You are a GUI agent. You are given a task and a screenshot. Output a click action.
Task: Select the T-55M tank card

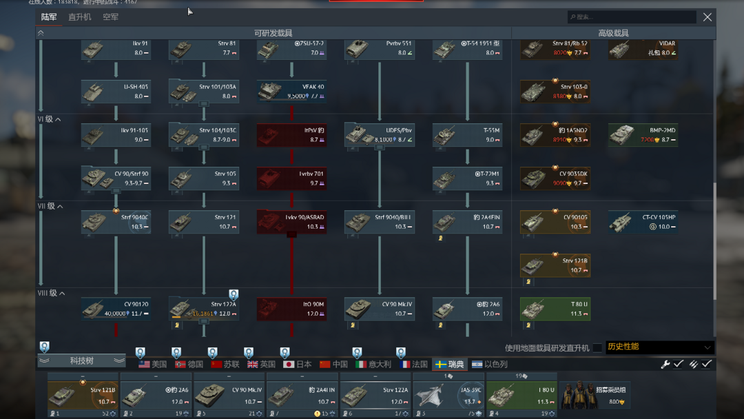(x=467, y=135)
